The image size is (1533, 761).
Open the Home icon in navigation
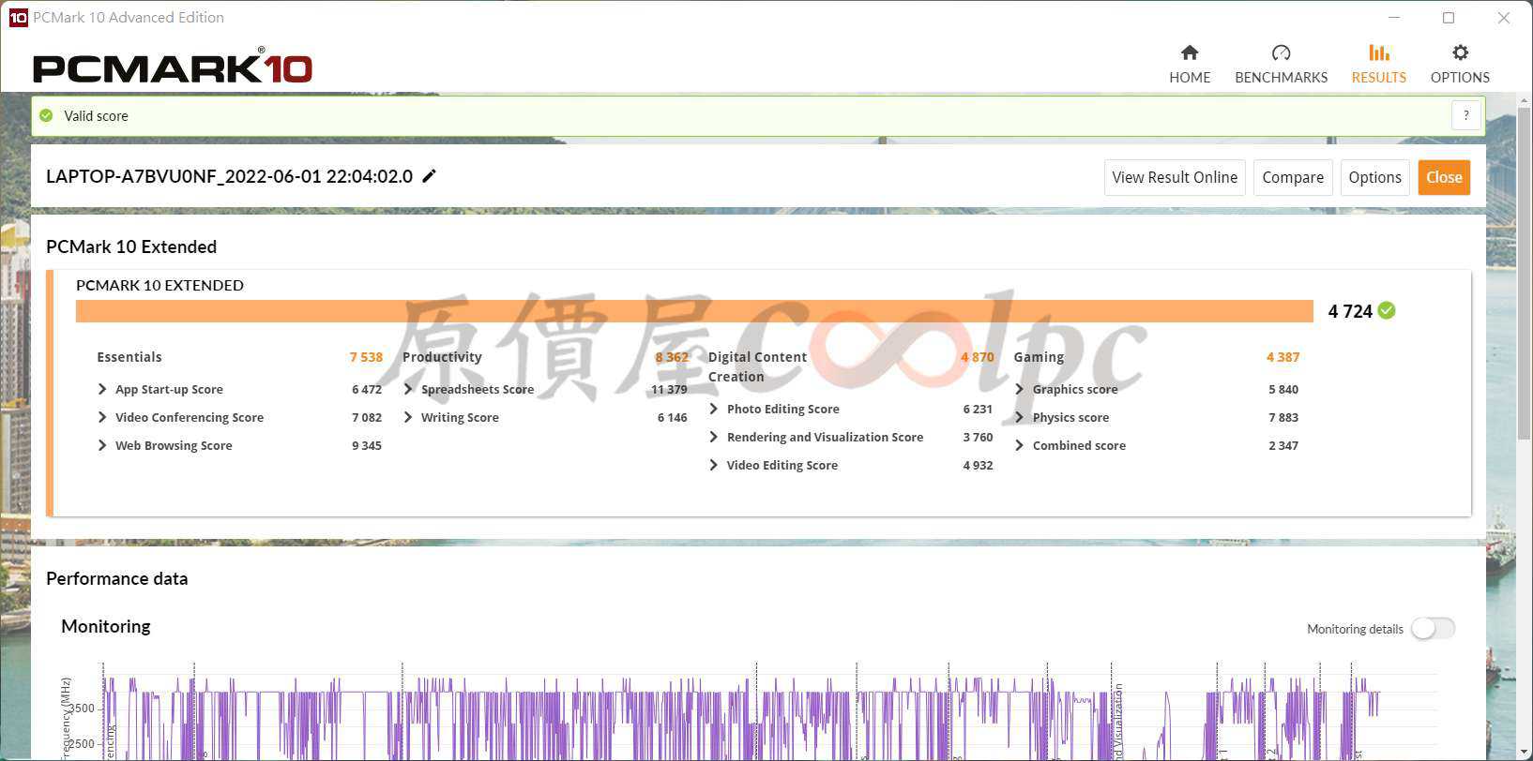[x=1190, y=52]
